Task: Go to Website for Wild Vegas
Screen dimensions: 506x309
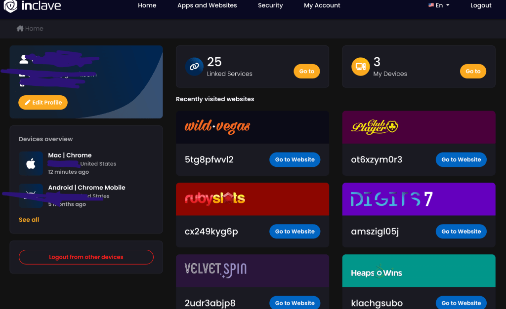Action: (x=295, y=160)
